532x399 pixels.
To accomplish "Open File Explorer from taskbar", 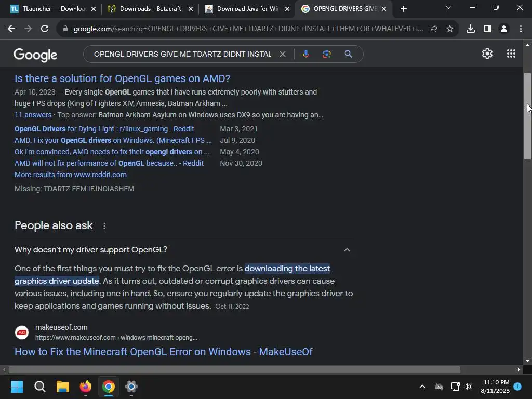I will coord(63,387).
